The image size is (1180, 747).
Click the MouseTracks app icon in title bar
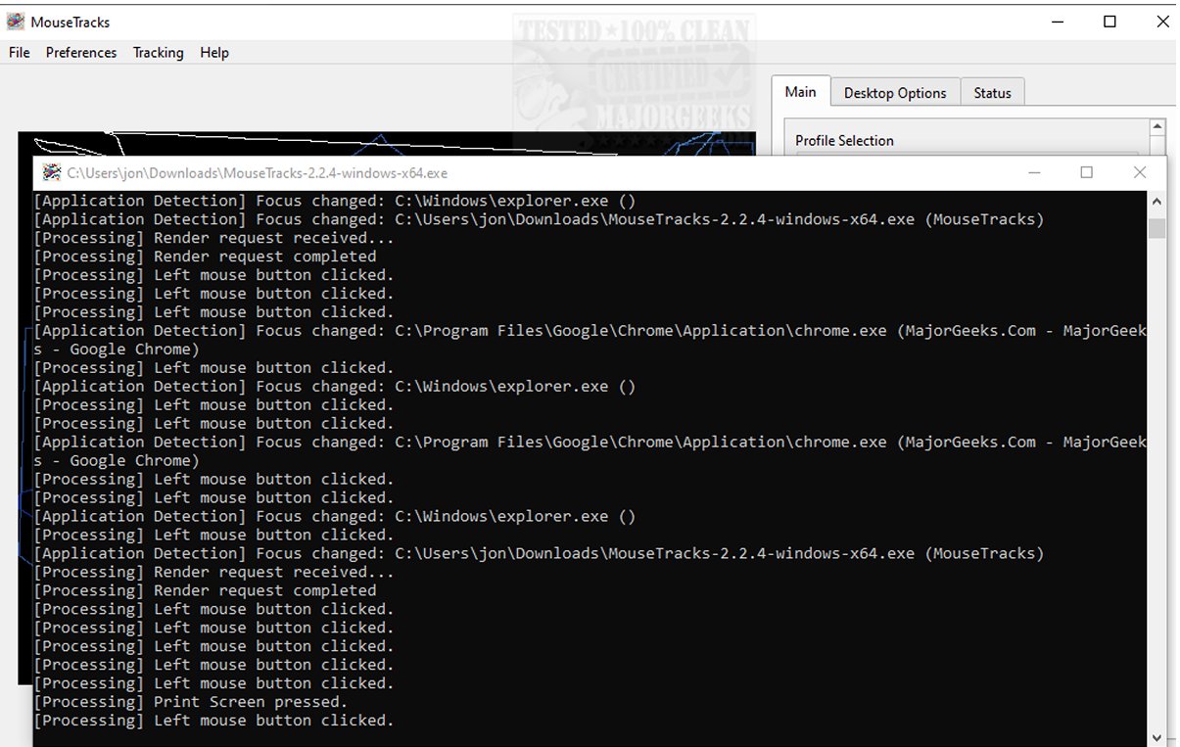pos(15,22)
